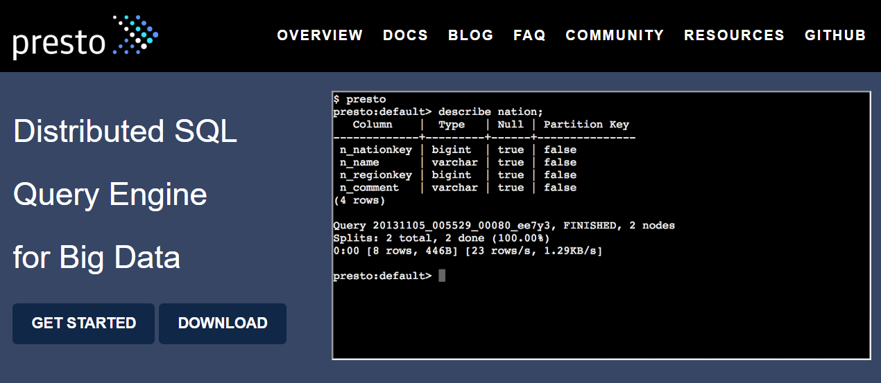This screenshot has width=881, height=383.
Task: Open the BLOG section
Action: point(471,35)
